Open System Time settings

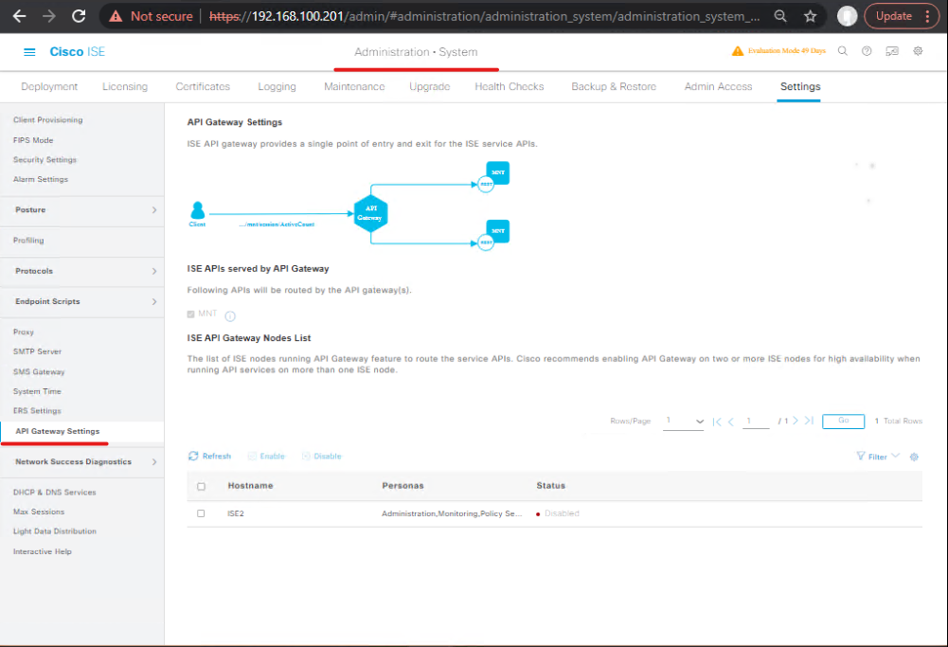37,391
